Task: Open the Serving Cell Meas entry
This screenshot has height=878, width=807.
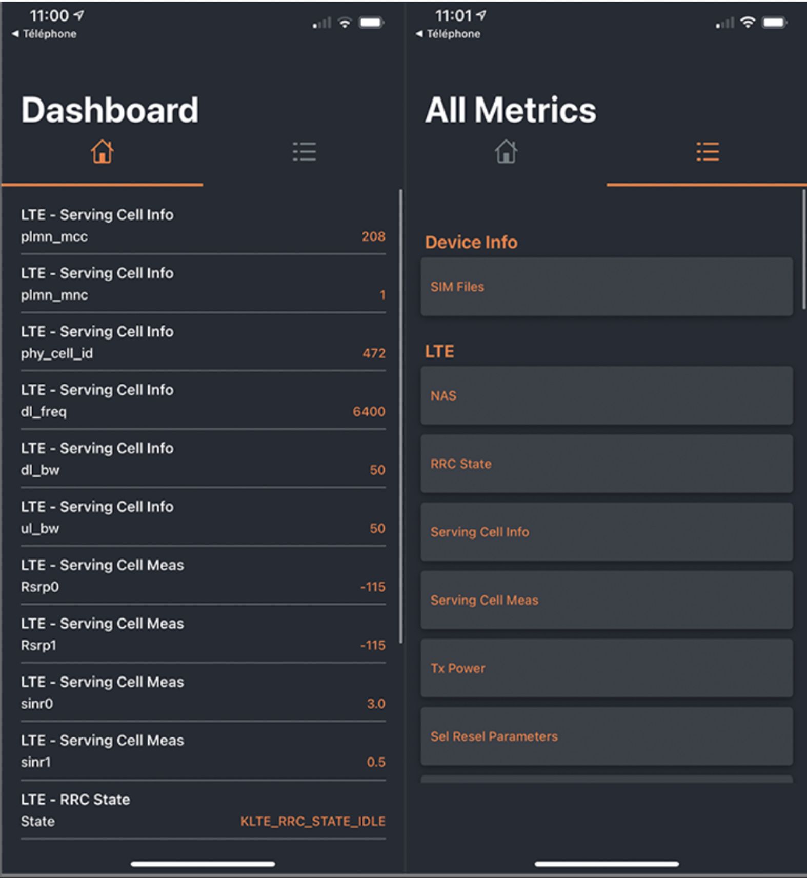Action: [x=607, y=600]
